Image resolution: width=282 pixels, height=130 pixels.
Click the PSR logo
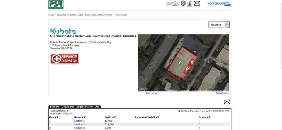[56, 5]
